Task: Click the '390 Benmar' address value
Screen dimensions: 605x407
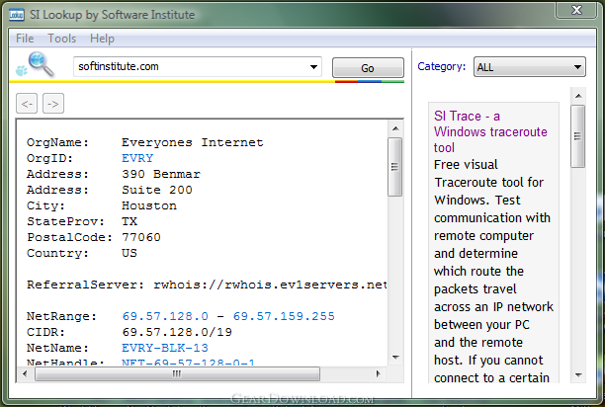Action: click(161, 174)
